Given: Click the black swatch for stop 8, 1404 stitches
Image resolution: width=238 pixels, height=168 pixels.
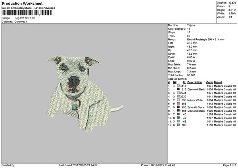Looking at the screenshot, I should [178, 111].
